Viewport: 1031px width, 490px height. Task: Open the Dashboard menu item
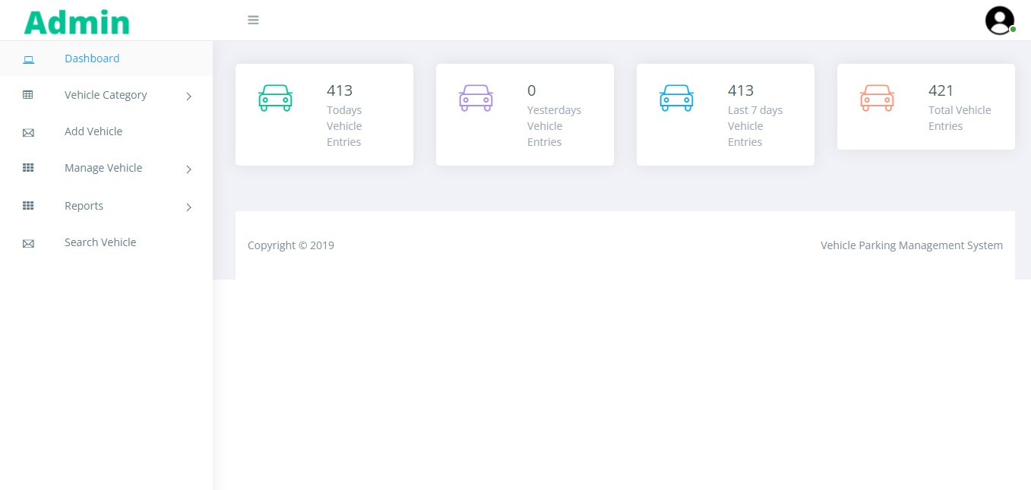point(92,58)
